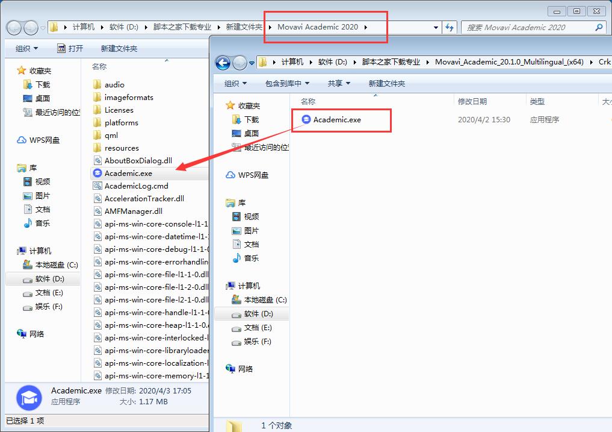Screen dimensions: 612x432
Task: Open the resources folder icon
Action: [x=97, y=148]
